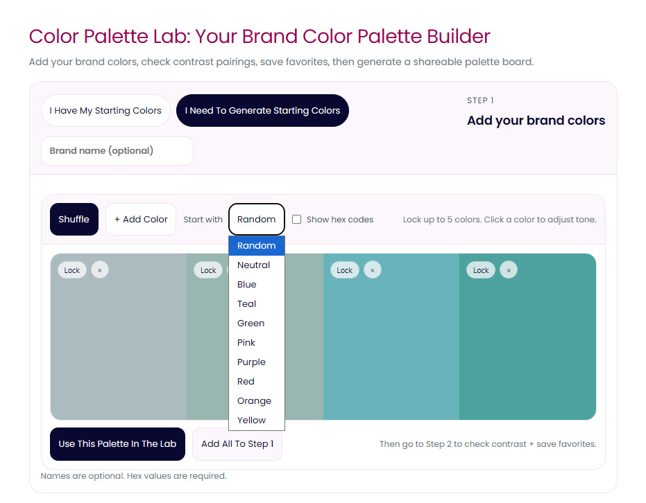Pick Purple in the start color list

251,362
